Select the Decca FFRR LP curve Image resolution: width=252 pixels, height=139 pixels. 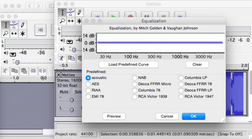[x=181, y=90]
